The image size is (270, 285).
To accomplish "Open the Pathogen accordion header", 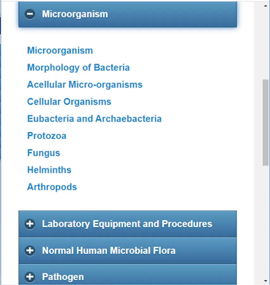I will pyautogui.click(x=63, y=277).
